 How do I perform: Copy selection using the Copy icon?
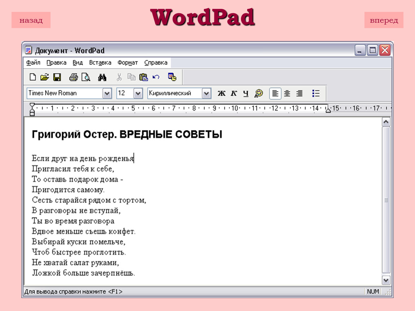click(x=131, y=77)
